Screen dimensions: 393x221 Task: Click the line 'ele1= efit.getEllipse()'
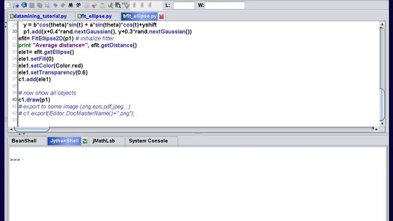47,52
